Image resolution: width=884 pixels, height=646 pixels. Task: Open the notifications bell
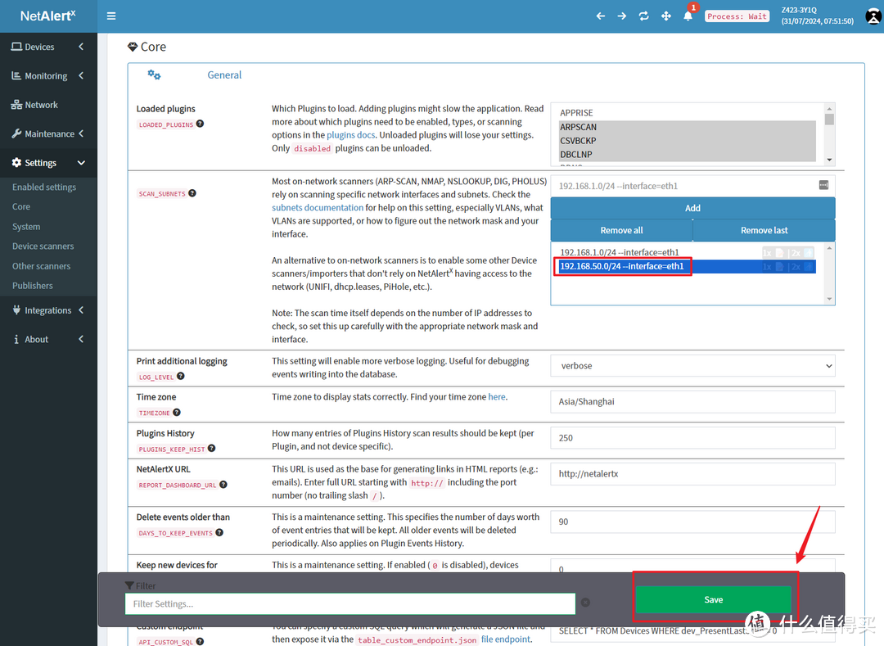coord(688,16)
